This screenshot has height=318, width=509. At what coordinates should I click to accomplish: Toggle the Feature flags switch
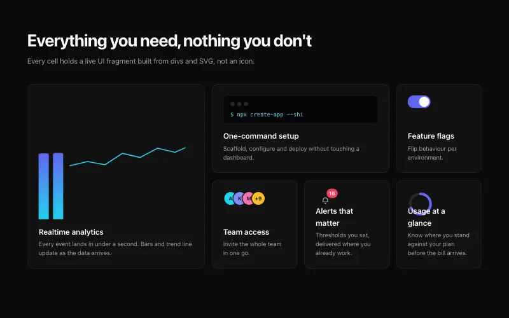(419, 102)
